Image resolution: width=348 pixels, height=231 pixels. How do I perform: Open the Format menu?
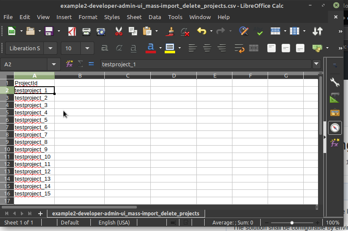(x=88, y=17)
